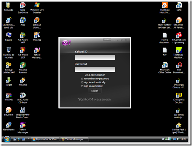
Task: Select the 315 temas nokia icon
Action: pos(179,113)
